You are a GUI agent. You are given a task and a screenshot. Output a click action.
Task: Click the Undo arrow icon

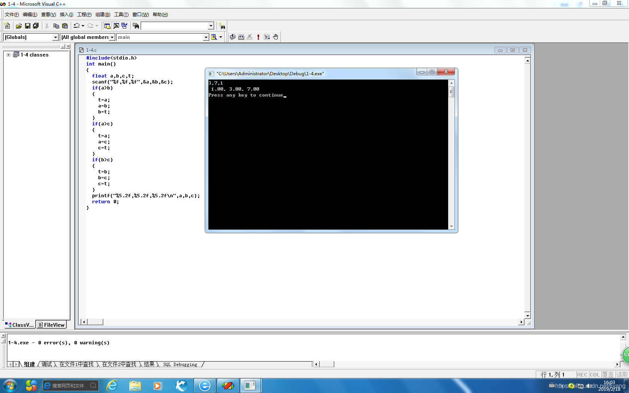76,26
